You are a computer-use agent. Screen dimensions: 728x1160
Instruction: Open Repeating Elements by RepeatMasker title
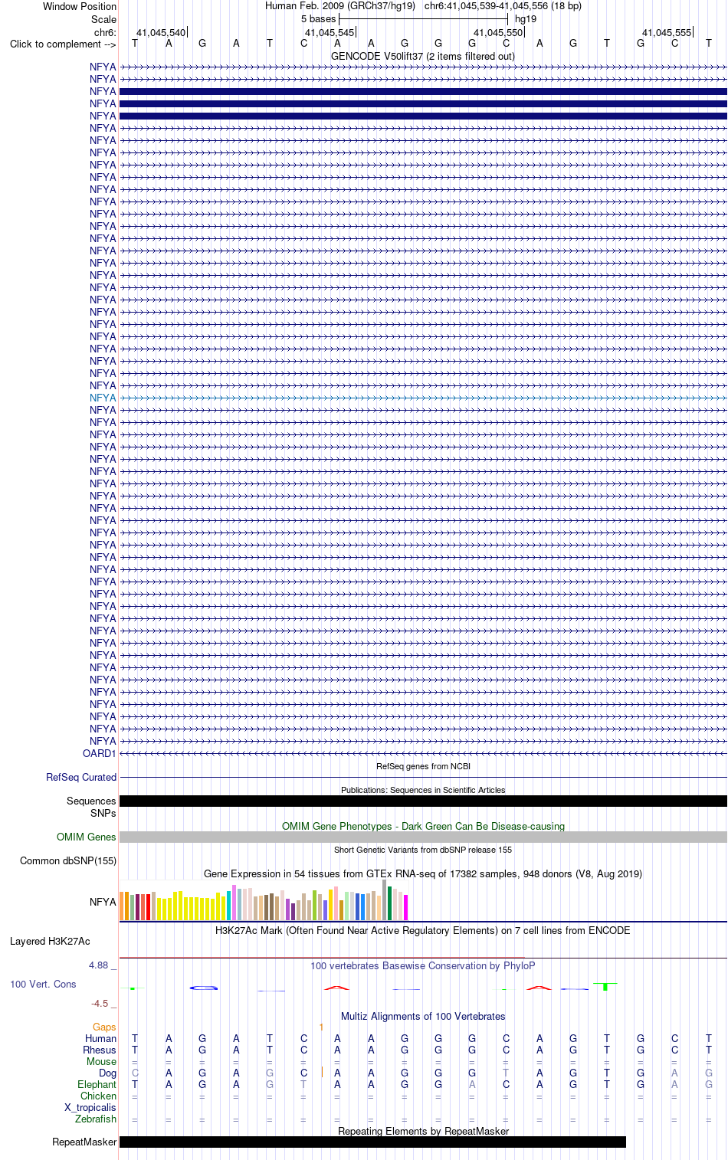(x=423, y=1131)
